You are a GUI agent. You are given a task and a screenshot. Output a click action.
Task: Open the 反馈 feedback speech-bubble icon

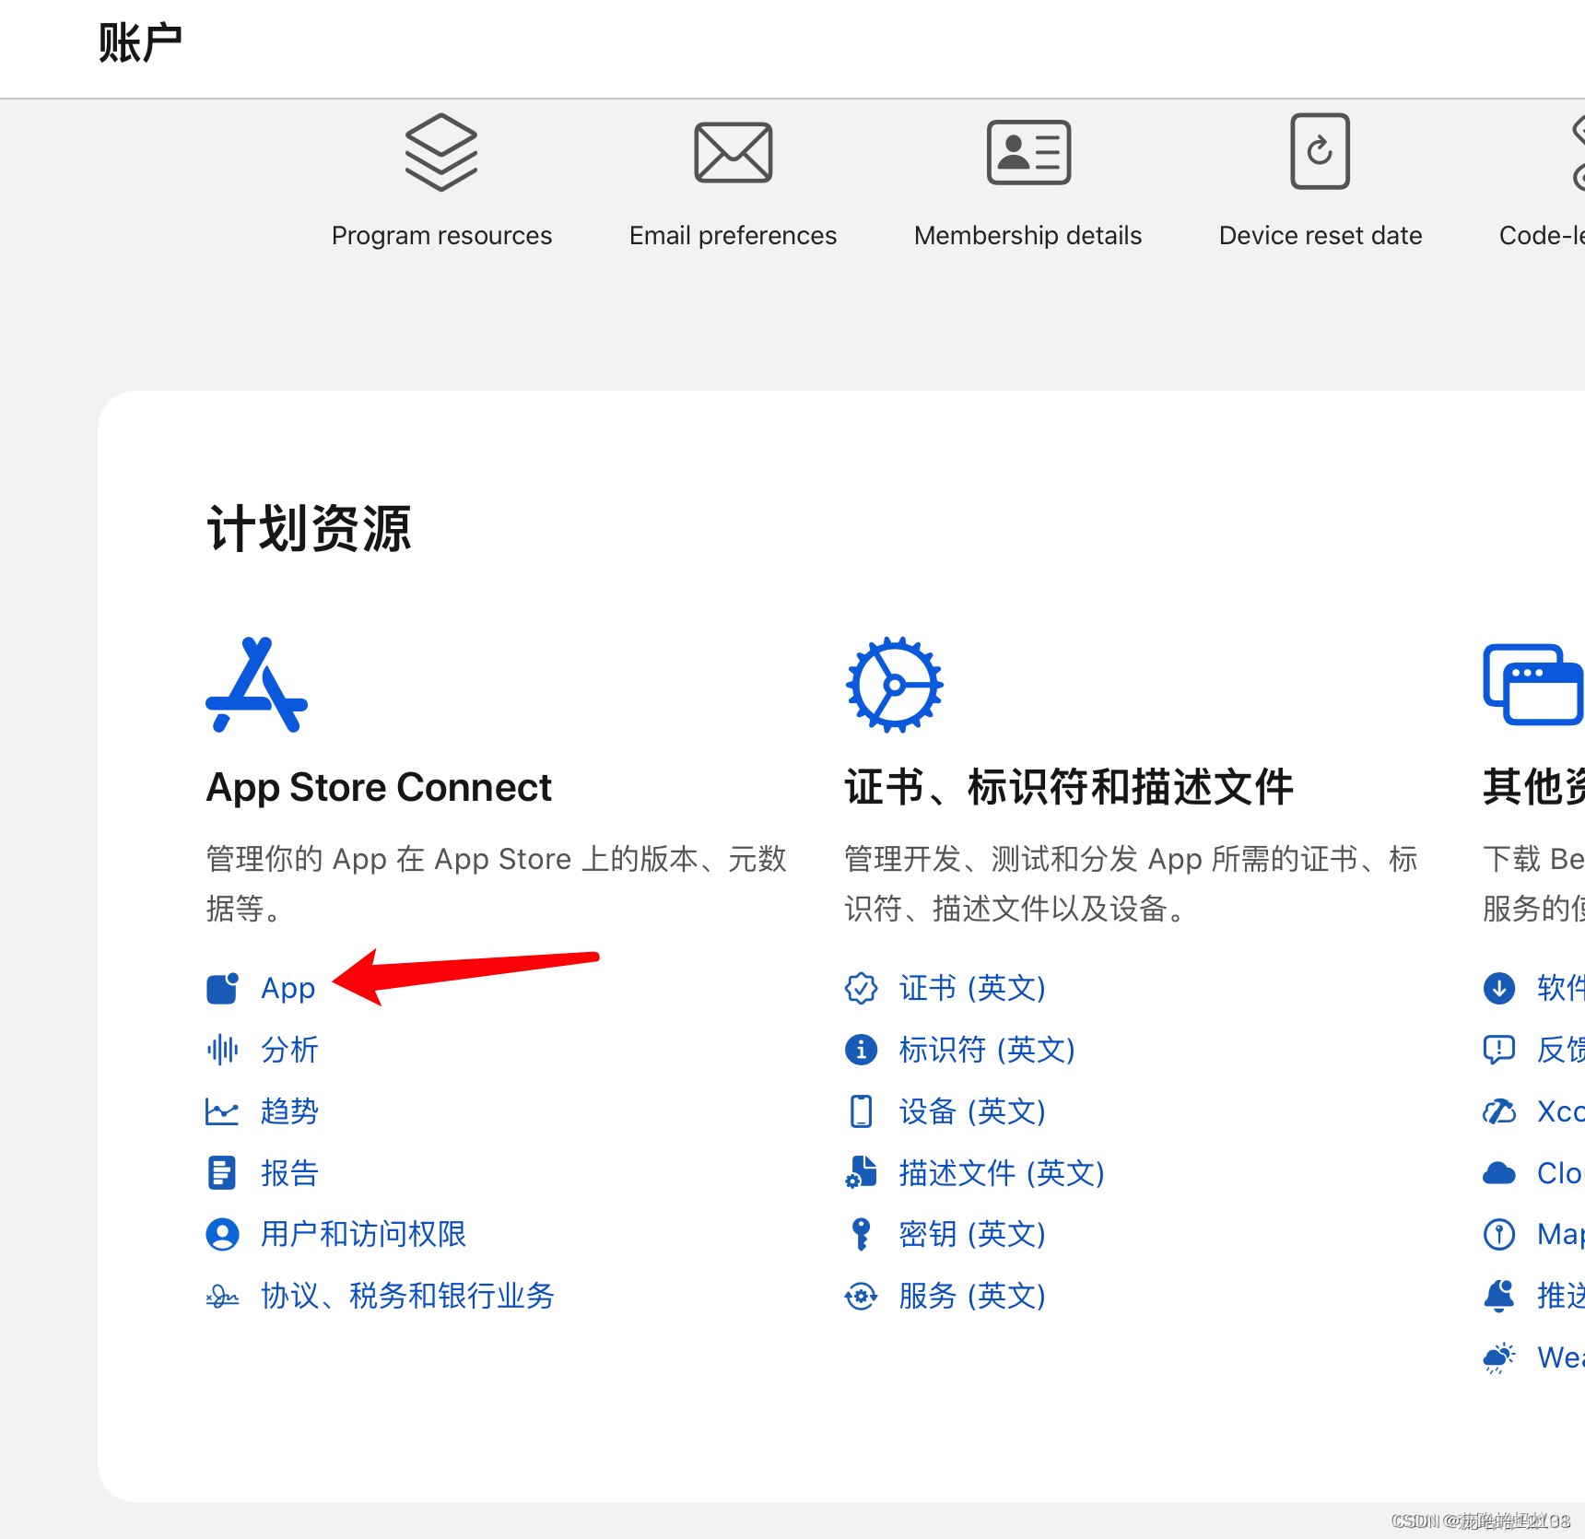[x=1500, y=1050]
